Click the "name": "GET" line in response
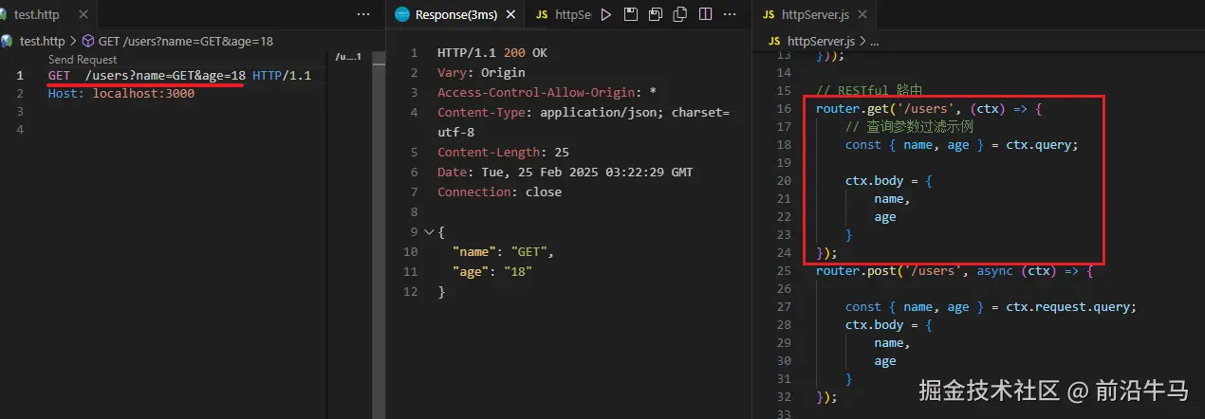The image size is (1205, 419). [x=503, y=252]
